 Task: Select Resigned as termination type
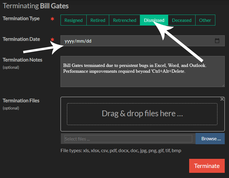coord(73,20)
